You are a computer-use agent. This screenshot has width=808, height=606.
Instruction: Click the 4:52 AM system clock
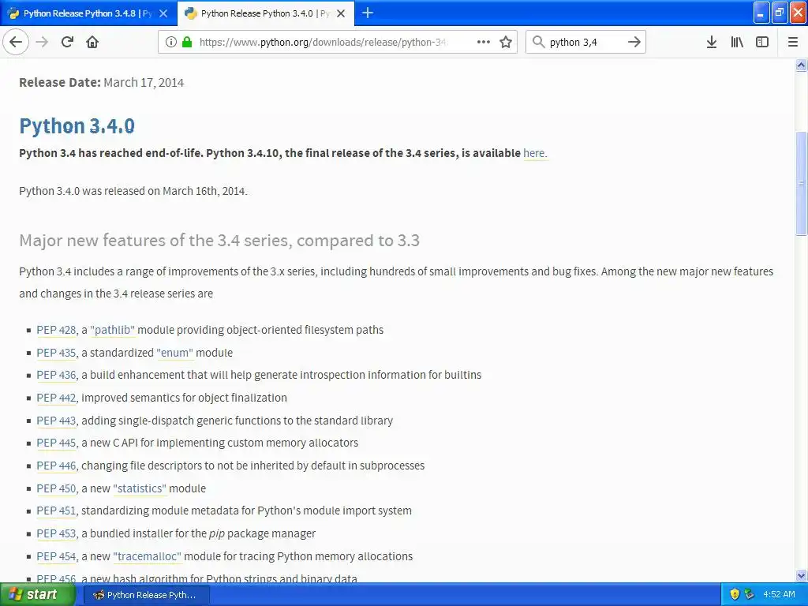click(779, 594)
